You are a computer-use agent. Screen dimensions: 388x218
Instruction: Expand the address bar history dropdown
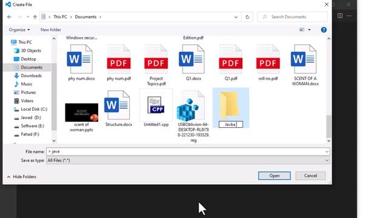[x=236, y=17]
